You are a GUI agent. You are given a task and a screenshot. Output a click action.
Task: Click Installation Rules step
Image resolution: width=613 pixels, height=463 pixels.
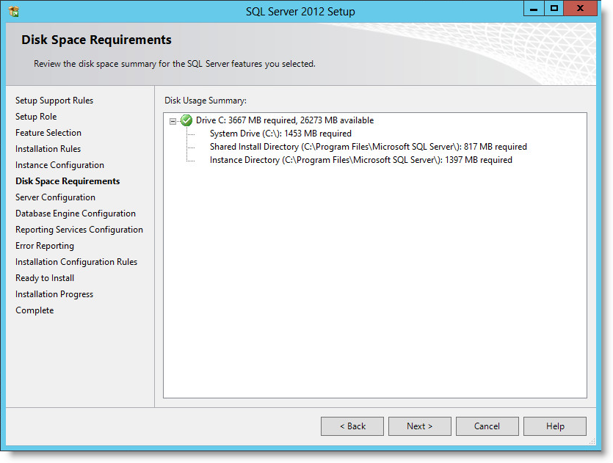48,149
